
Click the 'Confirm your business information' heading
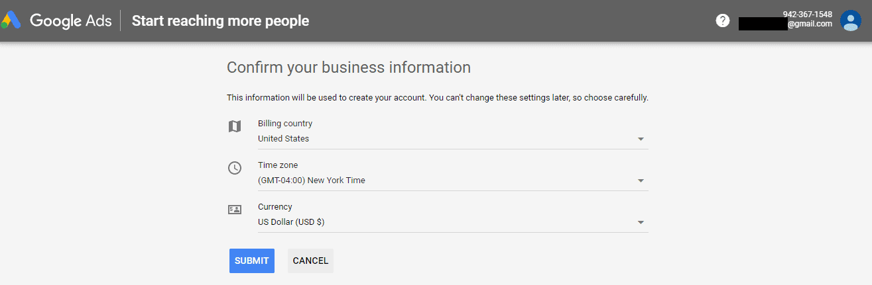(349, 67)
